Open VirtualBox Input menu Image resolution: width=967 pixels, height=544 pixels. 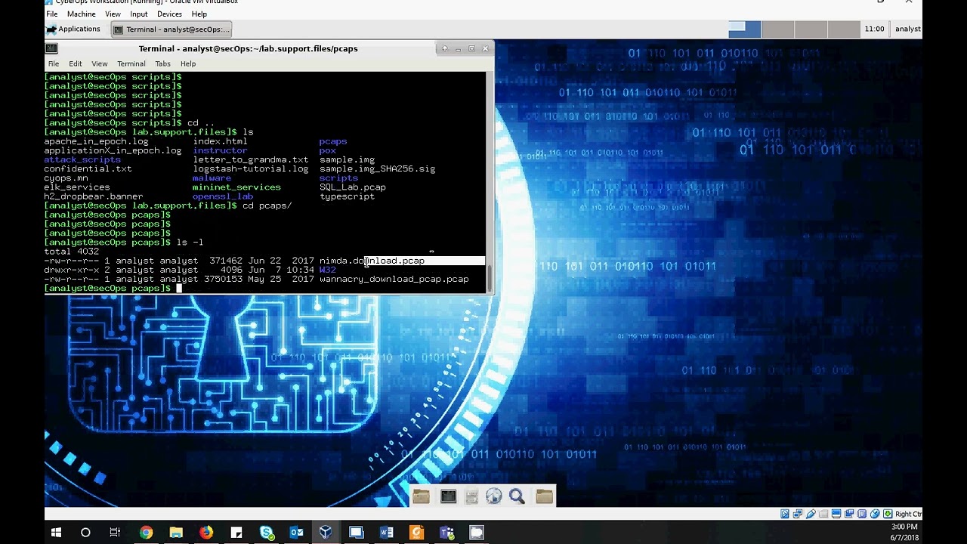point(138,14)
